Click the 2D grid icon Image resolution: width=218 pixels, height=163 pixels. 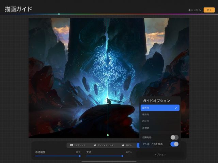click(x=72, y=145)
